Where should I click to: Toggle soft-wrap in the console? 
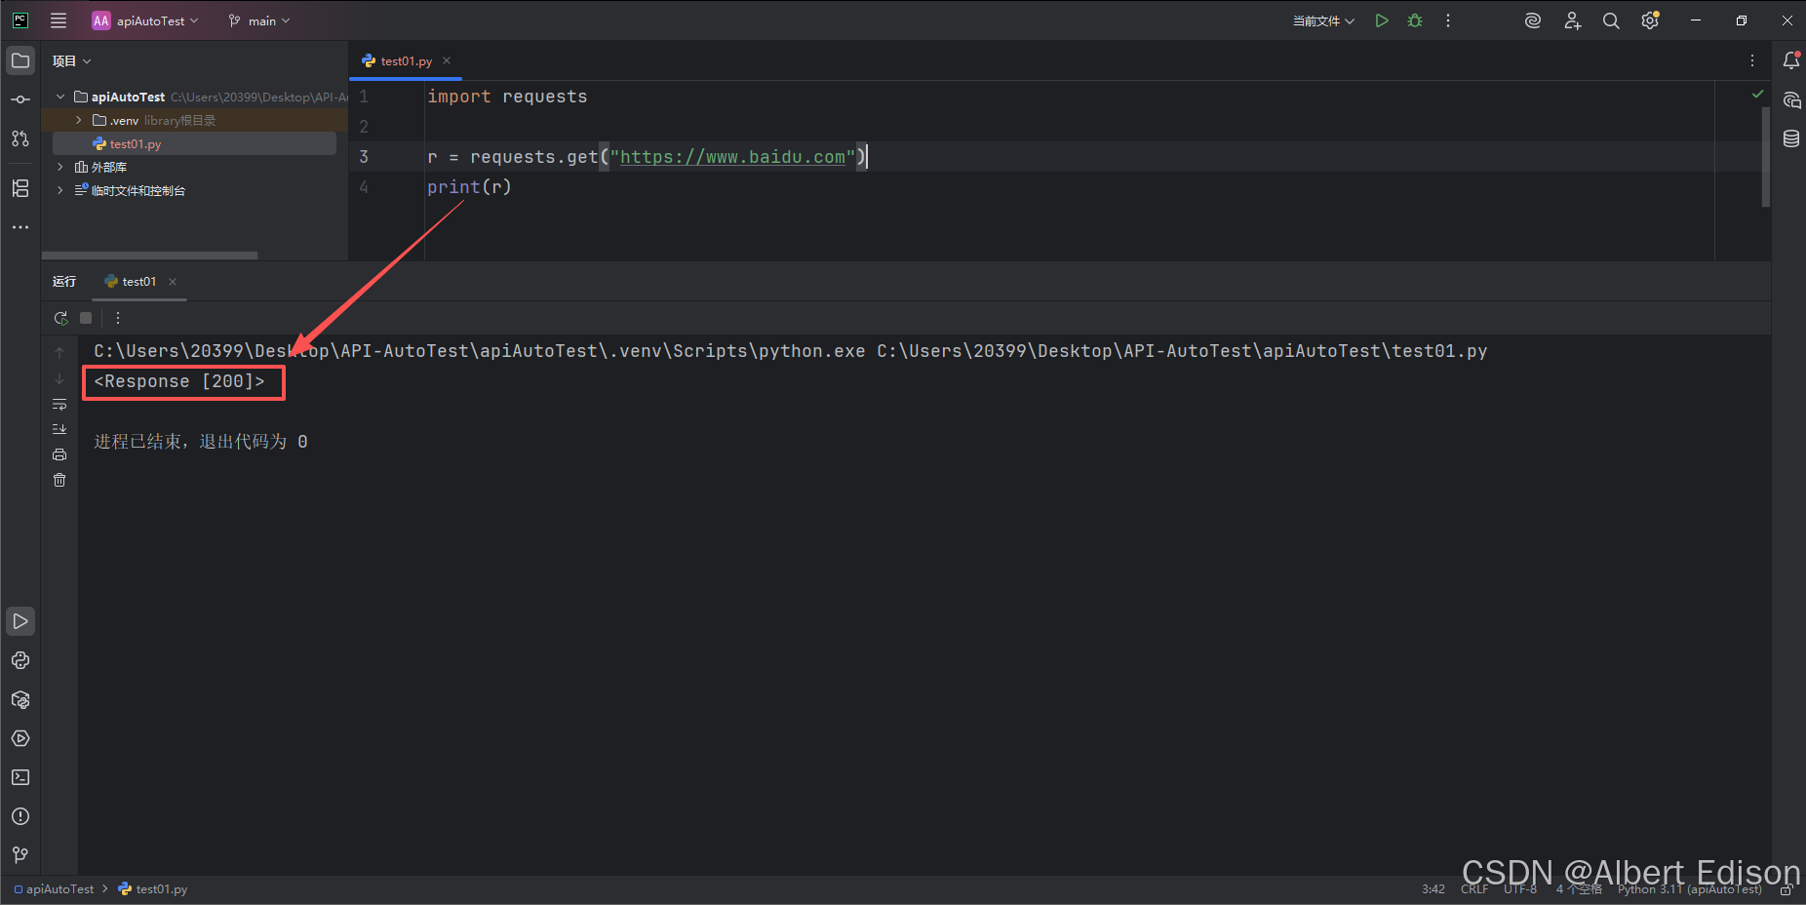tap(59, 404)
